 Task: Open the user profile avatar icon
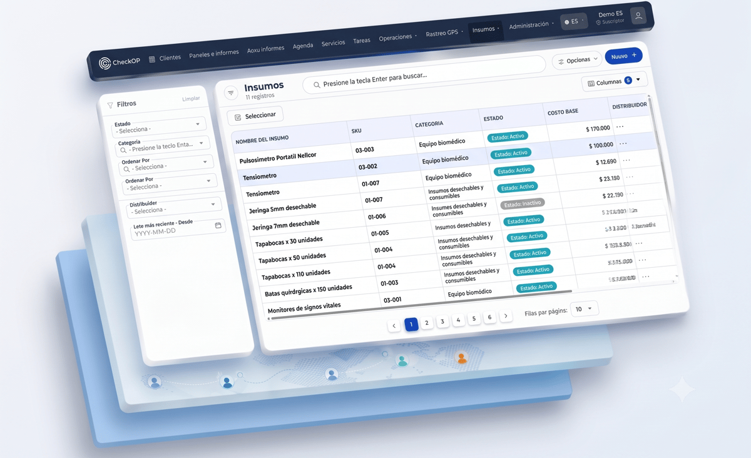[x=638, y=16]
